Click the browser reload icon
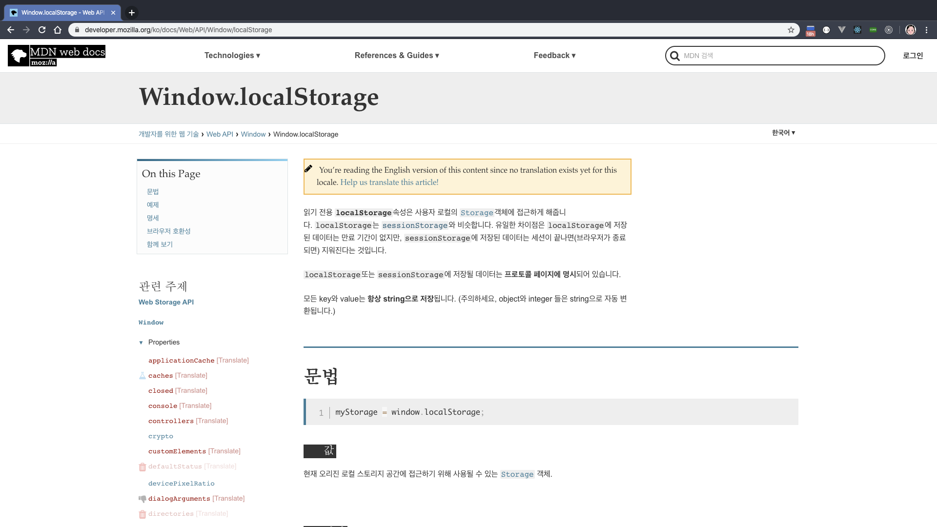937x527 pixels. pos(42,30)
